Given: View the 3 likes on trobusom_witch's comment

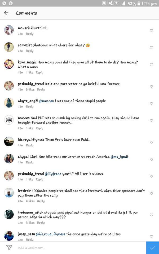Looking at the screenshot, I should (30, 223).
